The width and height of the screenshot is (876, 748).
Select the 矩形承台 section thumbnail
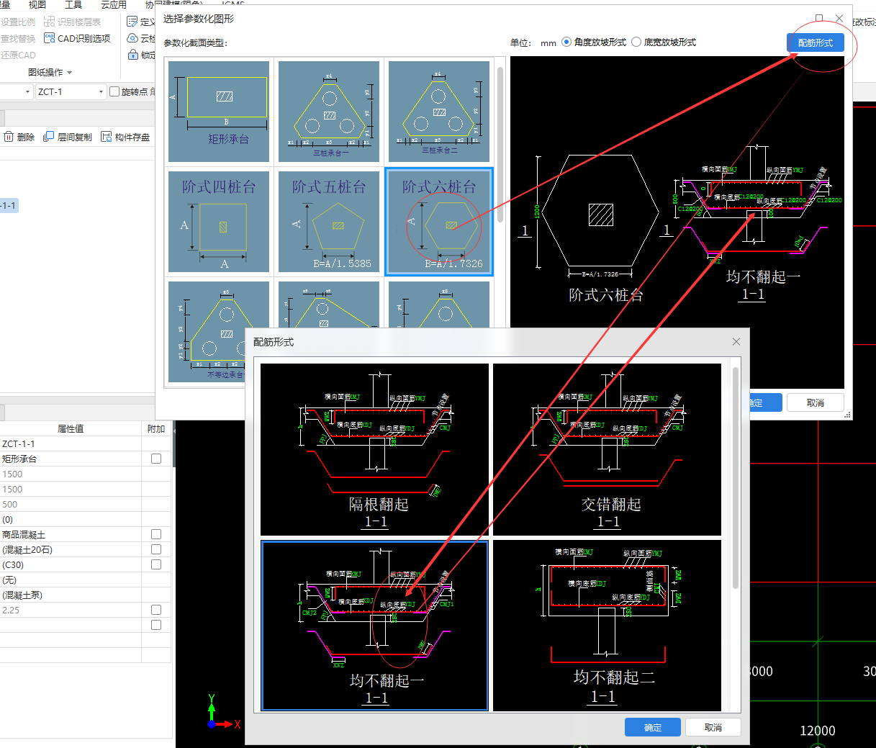(x=219, y=112)
